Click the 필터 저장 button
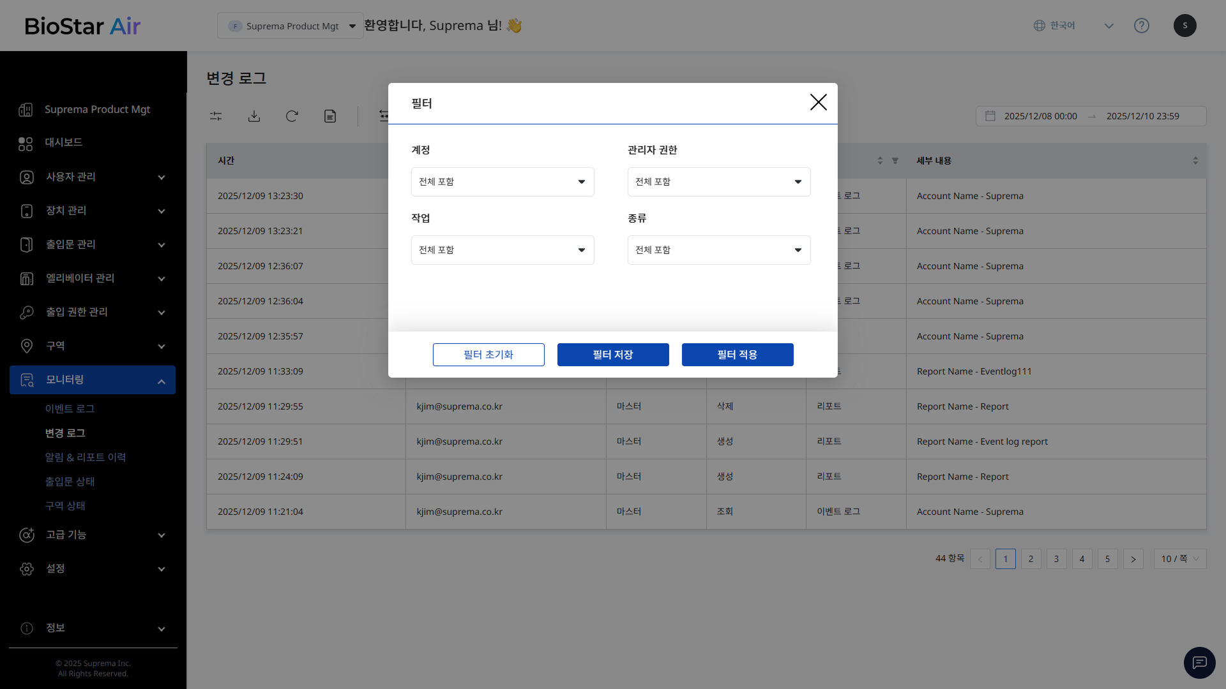Screen dimensions: 1226x689 click(613, 355)
